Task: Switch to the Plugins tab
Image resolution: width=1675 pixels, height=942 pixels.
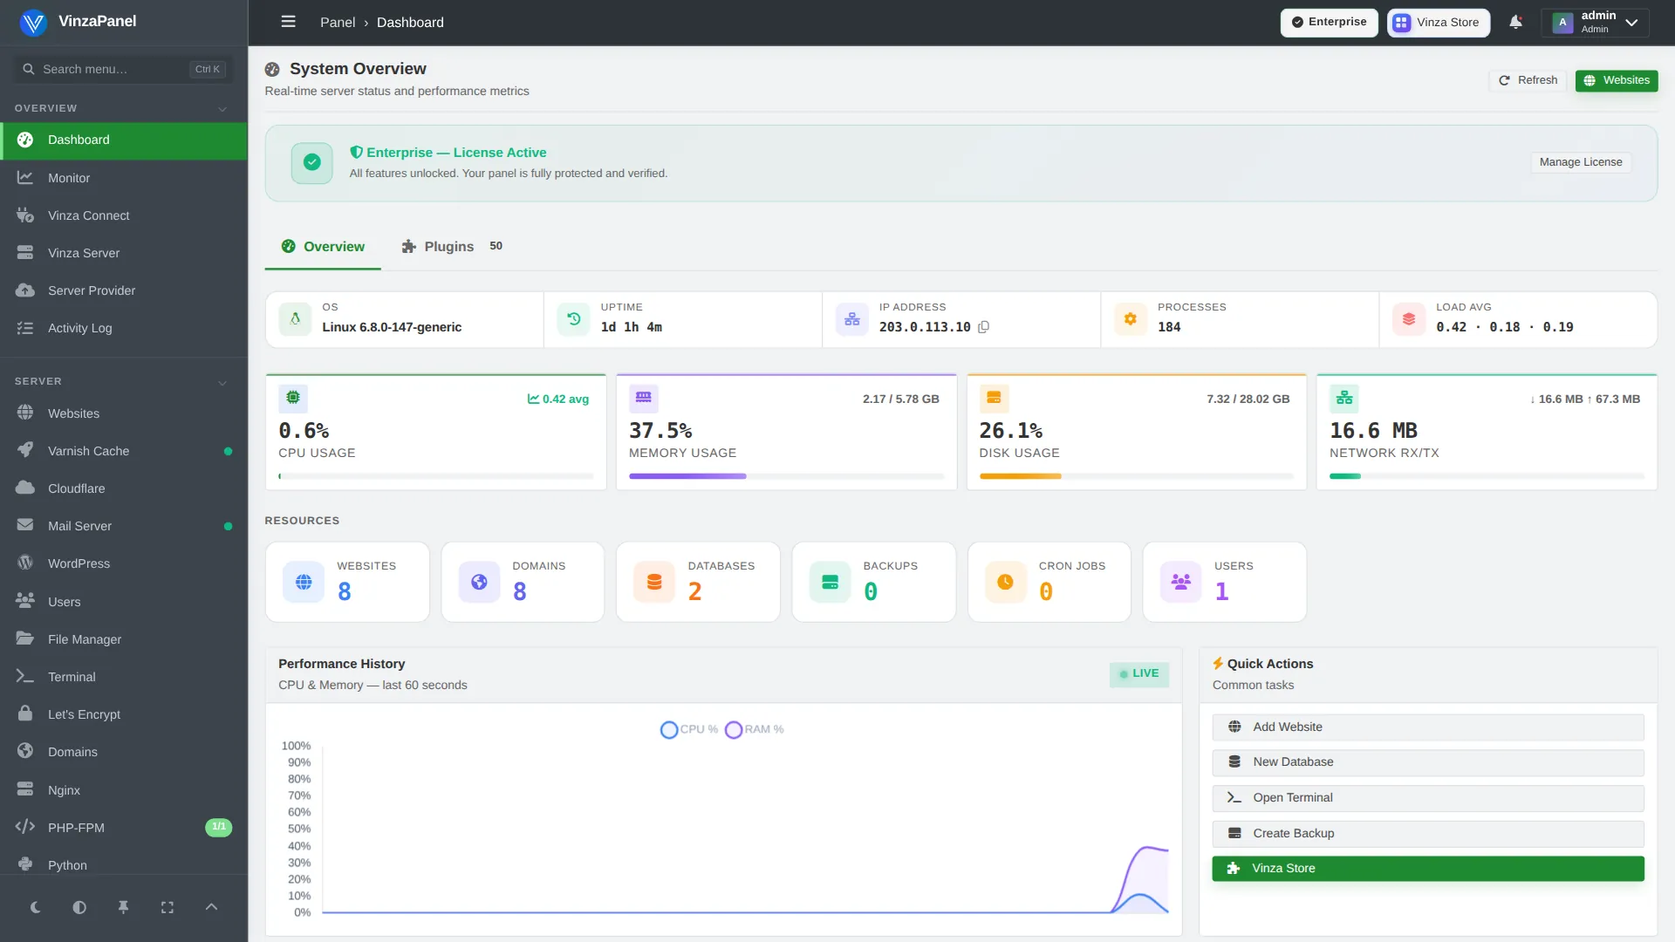Action: point(451,247)
